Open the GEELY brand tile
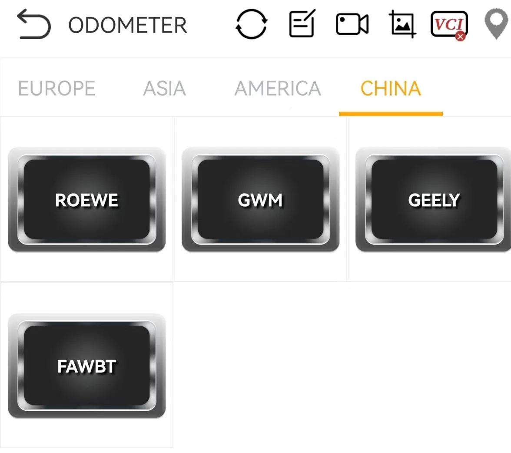The width and height of the screenshot is (511, 453). (x=434, y=199)
